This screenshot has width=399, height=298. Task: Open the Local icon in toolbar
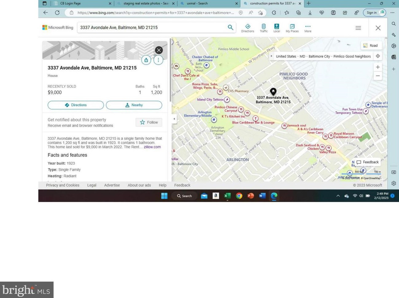tap(277, 28)
